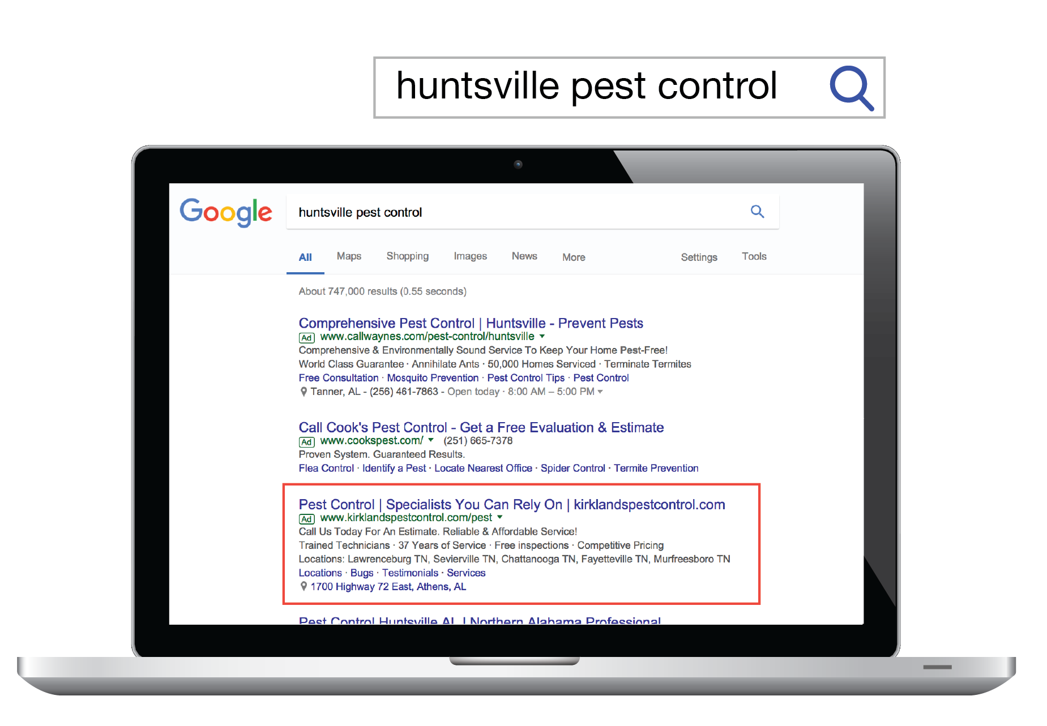
Task: Open the Tools search options
Action: pos(754,256)
